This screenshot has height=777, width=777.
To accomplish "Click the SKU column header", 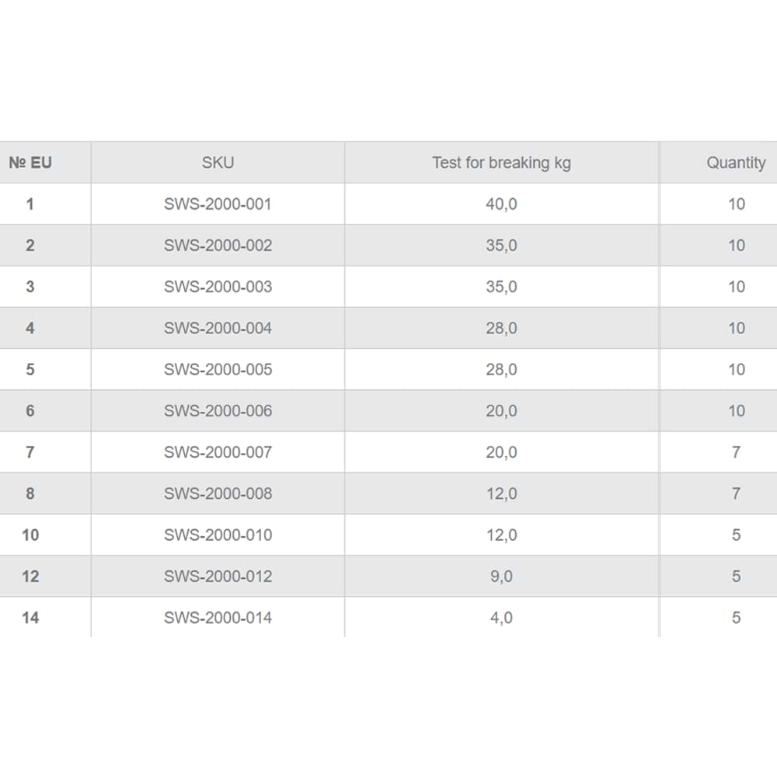I will point(218,163).
